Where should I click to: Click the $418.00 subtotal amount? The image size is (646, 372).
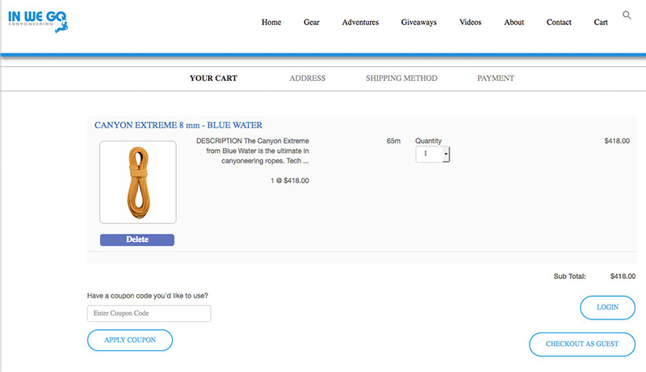[x=623, y=277]
